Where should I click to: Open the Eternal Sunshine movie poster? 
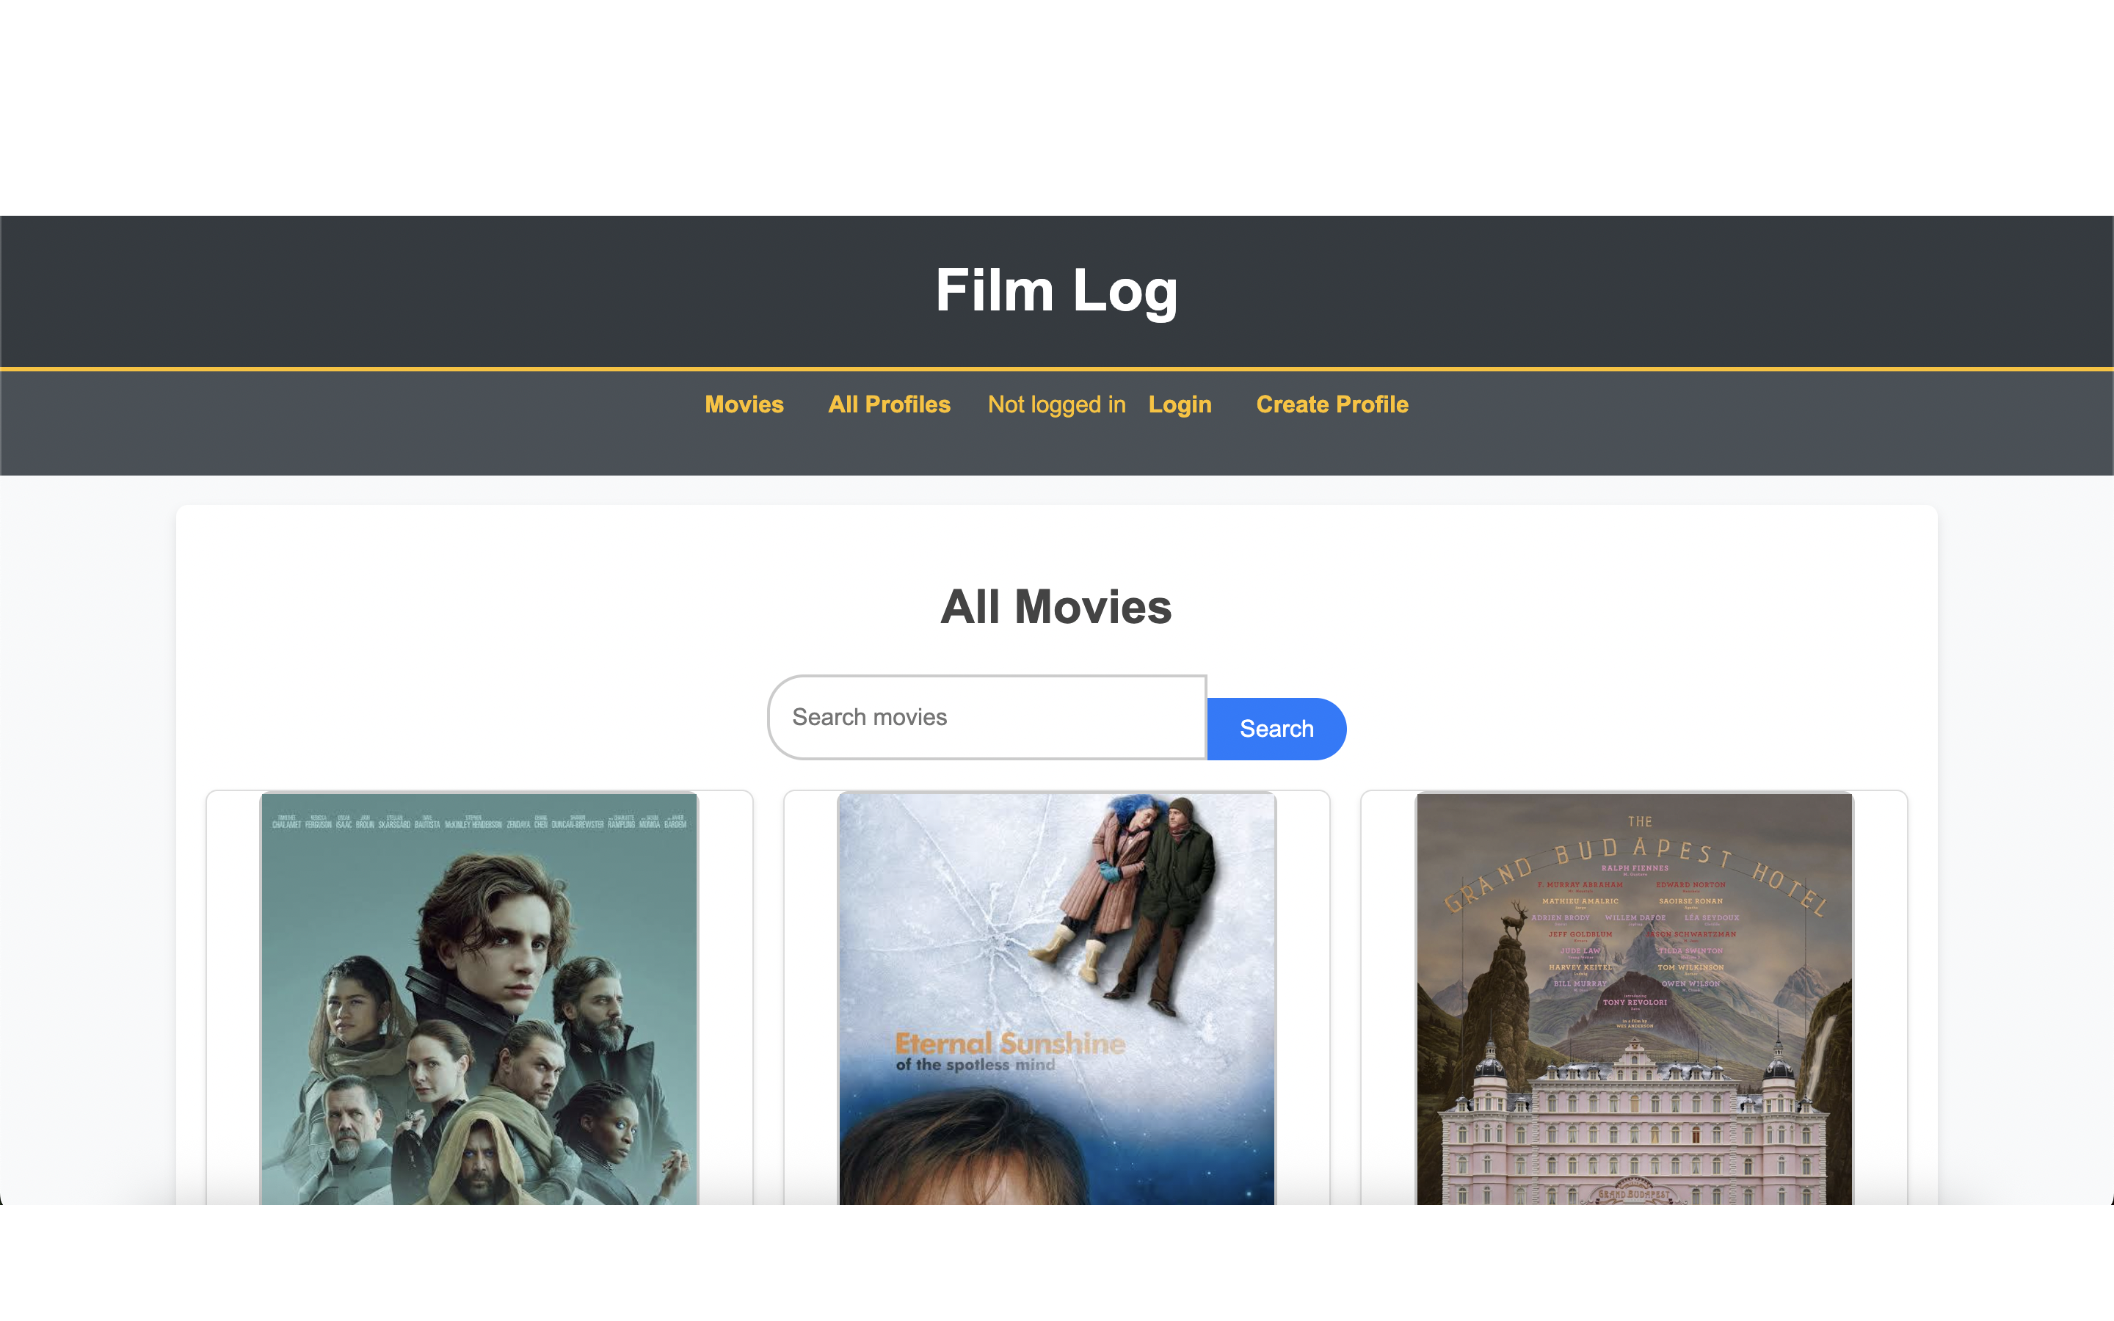point(1057,999)
